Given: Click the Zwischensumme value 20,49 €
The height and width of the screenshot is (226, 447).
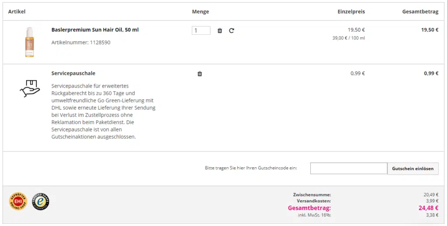Looking at the screenshot, I should 431,195.
